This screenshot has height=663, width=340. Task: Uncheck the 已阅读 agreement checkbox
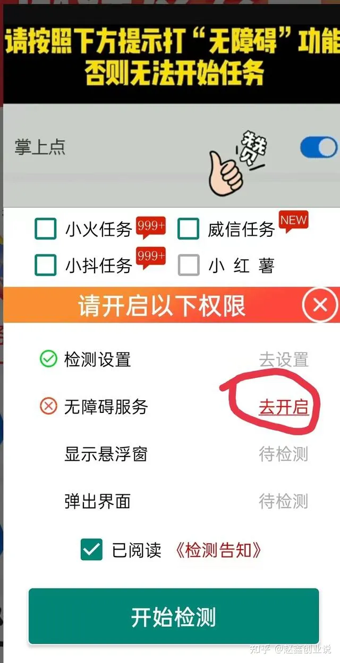tap(91, 550)
